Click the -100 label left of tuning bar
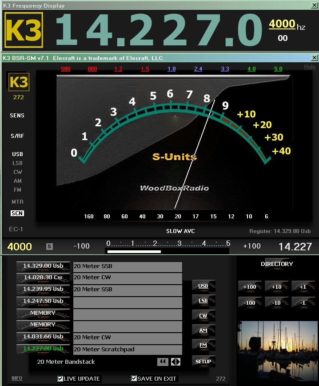The height and width of the screenshot is (386, 319). pos(81,246)
